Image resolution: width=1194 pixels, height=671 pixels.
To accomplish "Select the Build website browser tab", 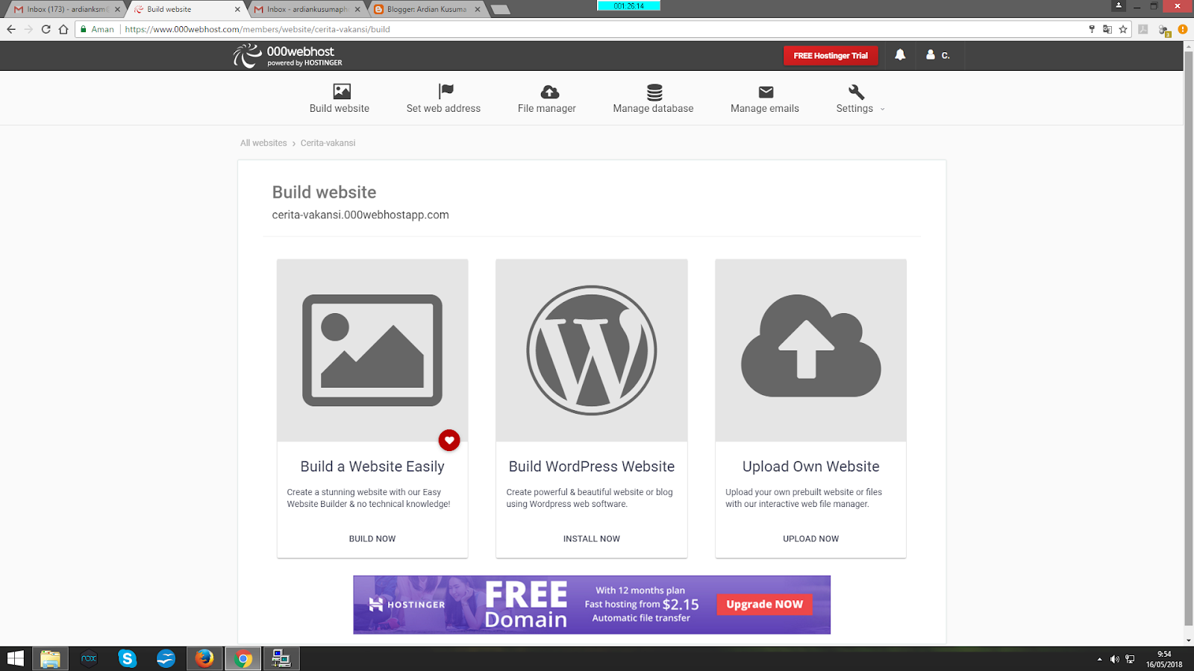I will 187,9.
